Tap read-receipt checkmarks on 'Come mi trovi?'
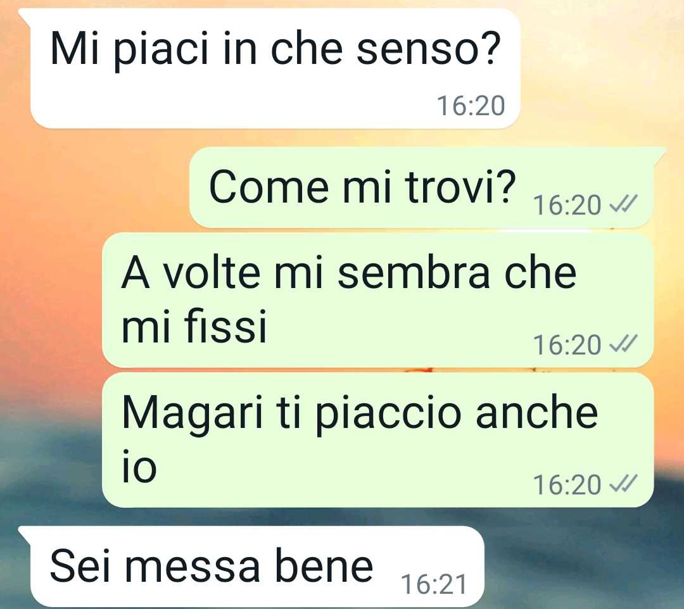 (x=623, y=204)
